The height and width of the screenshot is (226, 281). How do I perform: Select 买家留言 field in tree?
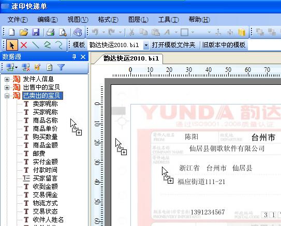point(45,178)
